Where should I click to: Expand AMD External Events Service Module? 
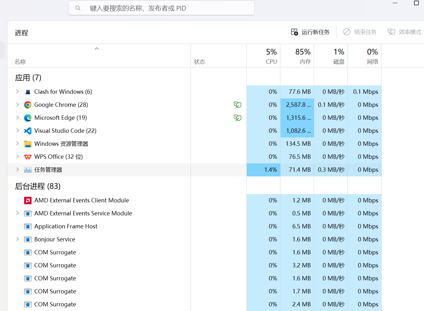tap(18, 213)
